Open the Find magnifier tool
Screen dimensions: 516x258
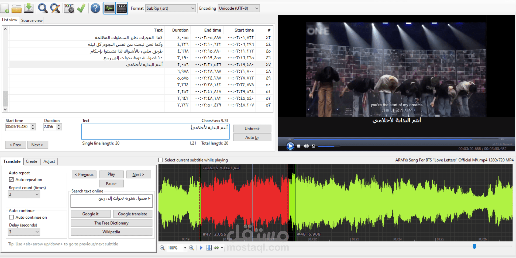43,8
